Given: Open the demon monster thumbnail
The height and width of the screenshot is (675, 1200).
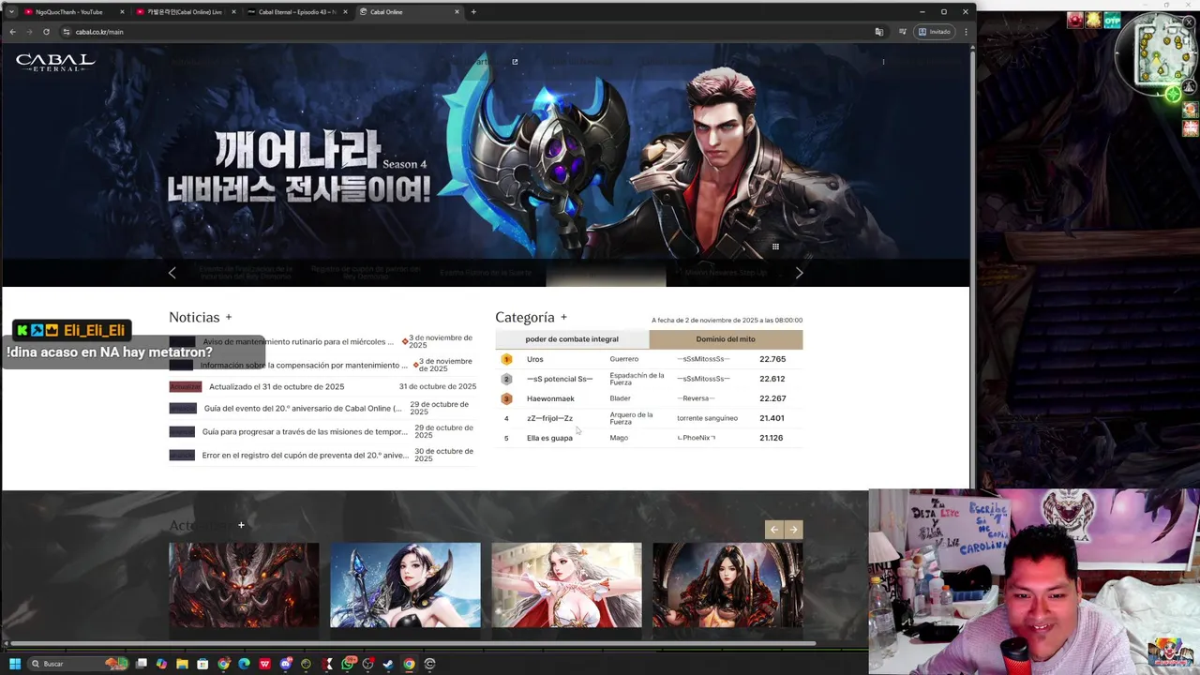Looking at the screenshot, I should (244, 585).
